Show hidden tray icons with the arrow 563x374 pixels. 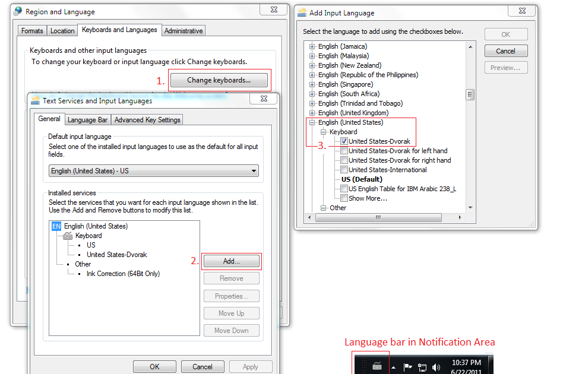[393, 366]
